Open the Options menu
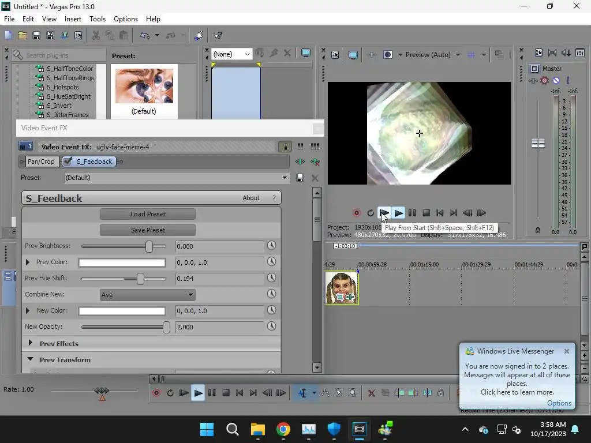 125,19
